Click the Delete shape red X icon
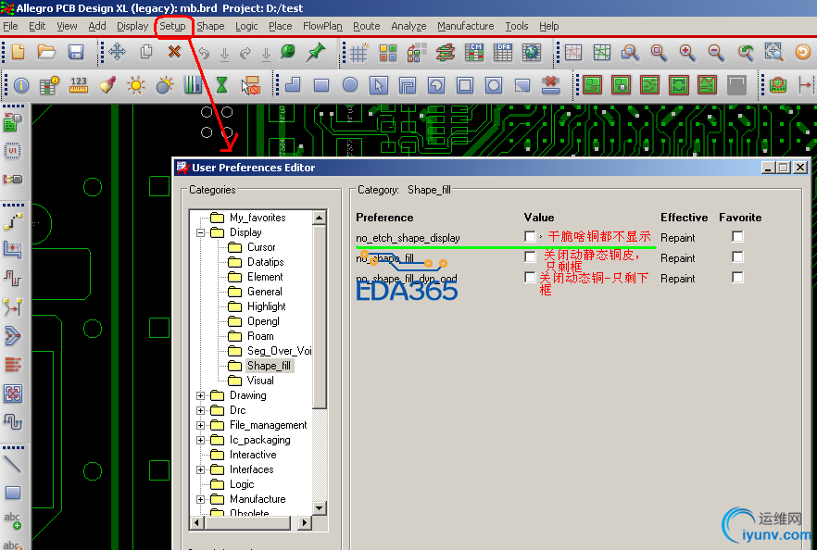 (x=550, y=85)
